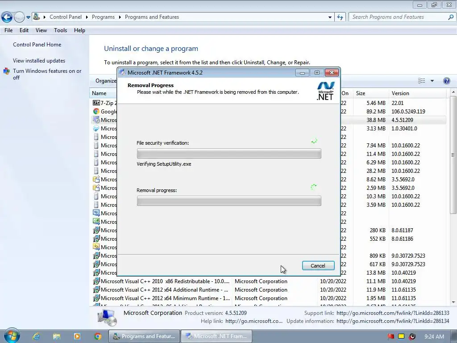The image size is (457, 343).
Task: Select the Google Chrome list icon
Action: pyautogui.click(x=96, y=111)
